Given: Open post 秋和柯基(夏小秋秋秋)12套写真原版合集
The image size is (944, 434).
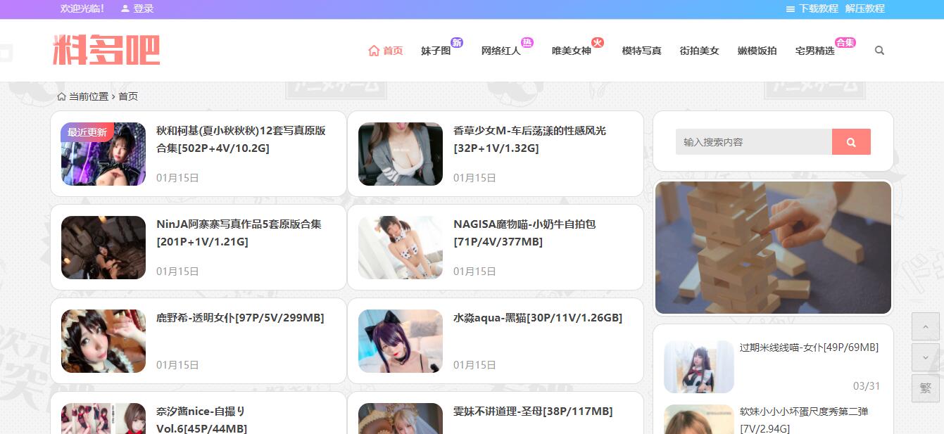Looking at the screenshot, I should [241, 139].
